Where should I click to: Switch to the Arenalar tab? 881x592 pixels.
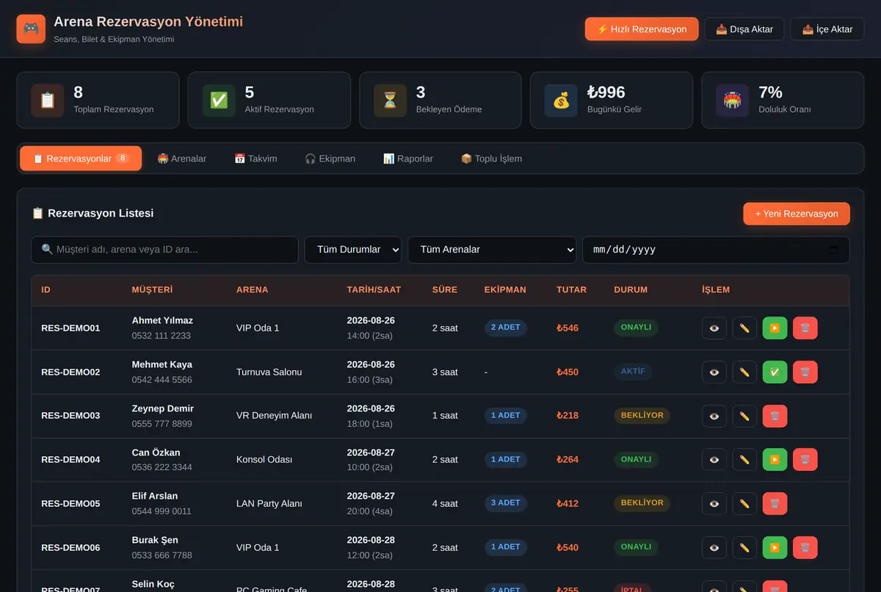point(182,159)
